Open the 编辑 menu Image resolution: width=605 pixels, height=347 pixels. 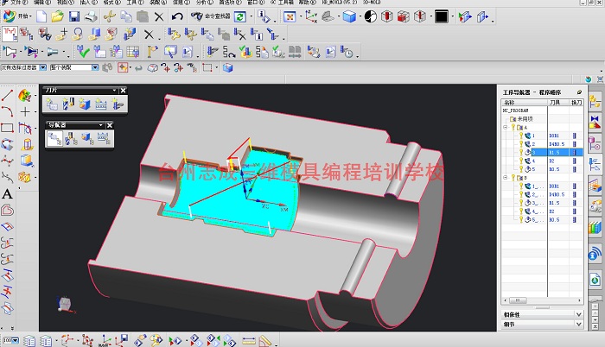pyautogui.click(x=41, y=3)
